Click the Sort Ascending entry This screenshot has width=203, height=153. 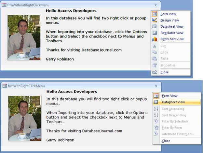173,109
